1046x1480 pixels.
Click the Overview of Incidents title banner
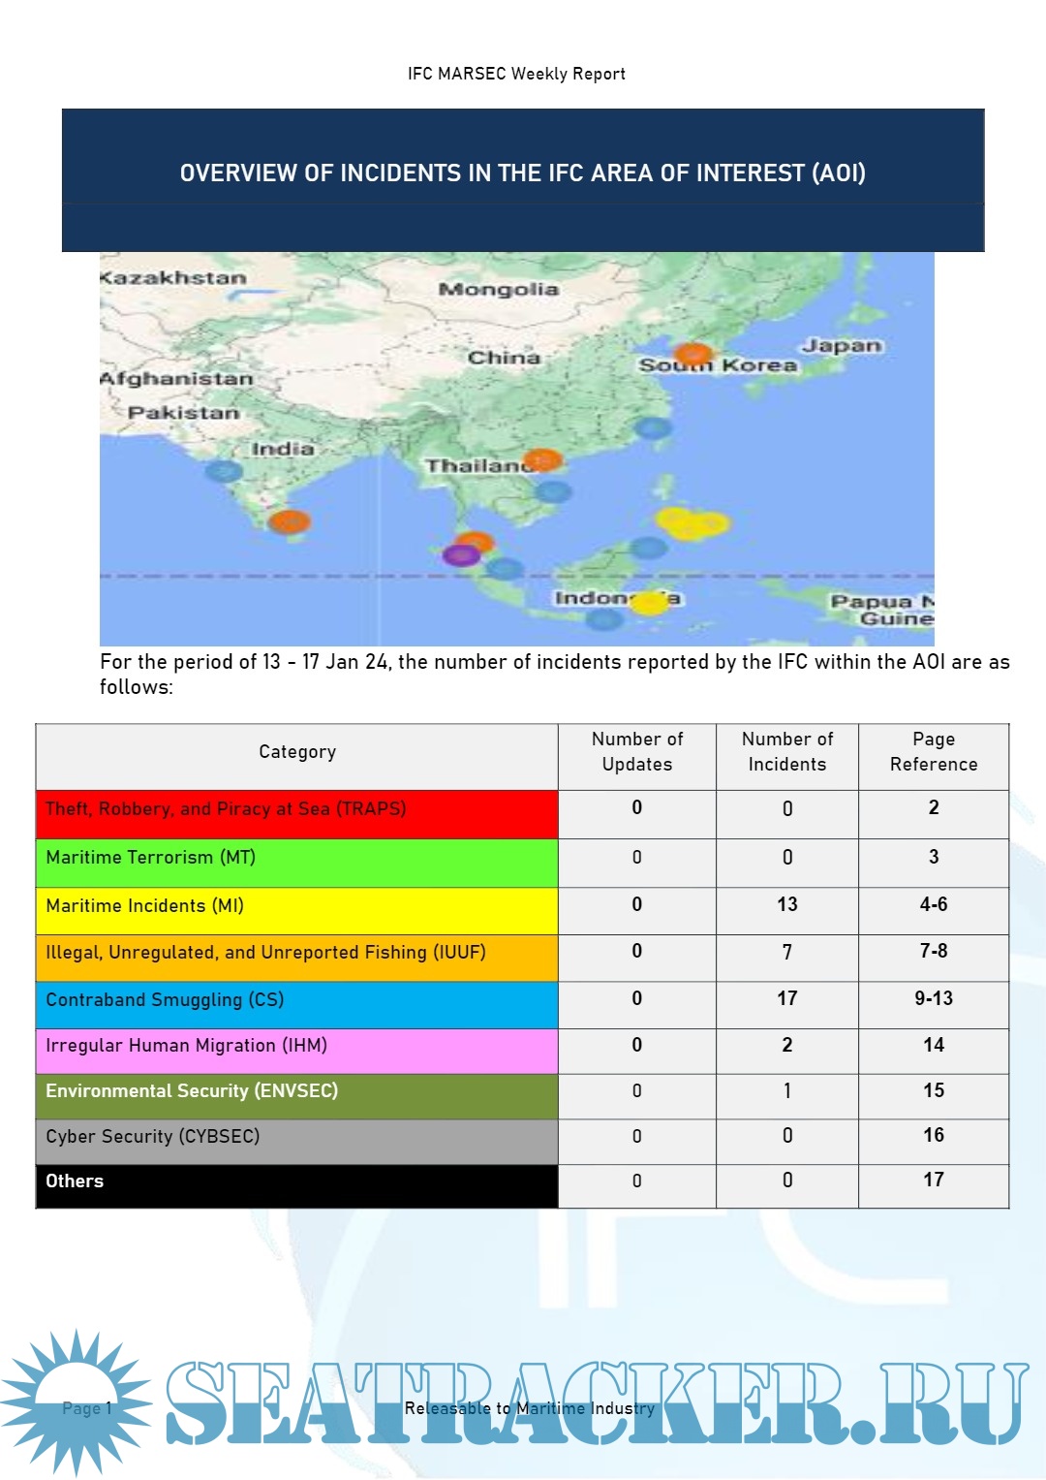(x=523, y=173)
